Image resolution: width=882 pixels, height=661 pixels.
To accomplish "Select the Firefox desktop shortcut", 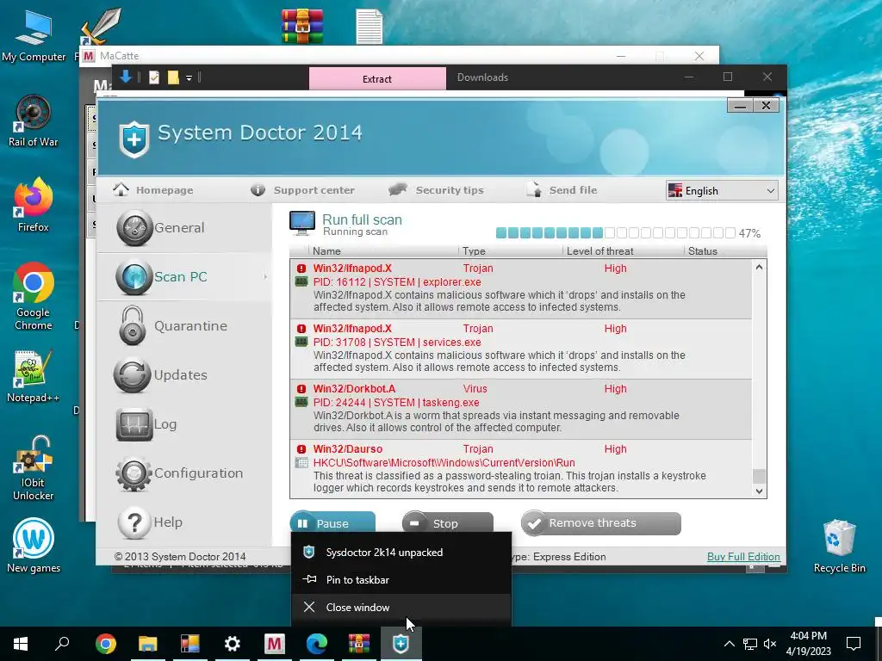I will pos(34,205).
